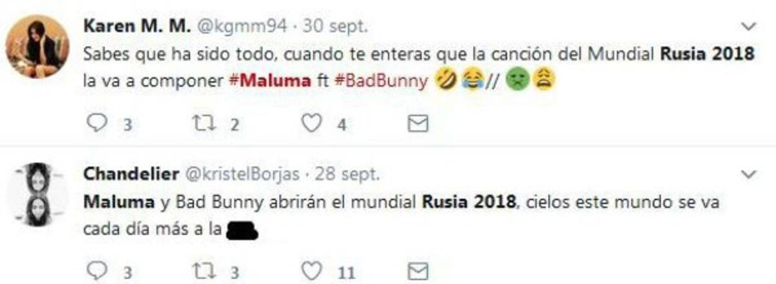
Task: Expand options chevron on Chandelier's tweet
Action: click(x=749, y=174)
